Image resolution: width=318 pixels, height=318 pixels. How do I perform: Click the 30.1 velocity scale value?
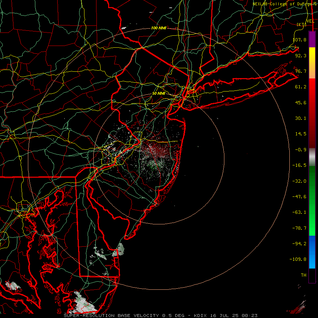(x=301, y=118)
